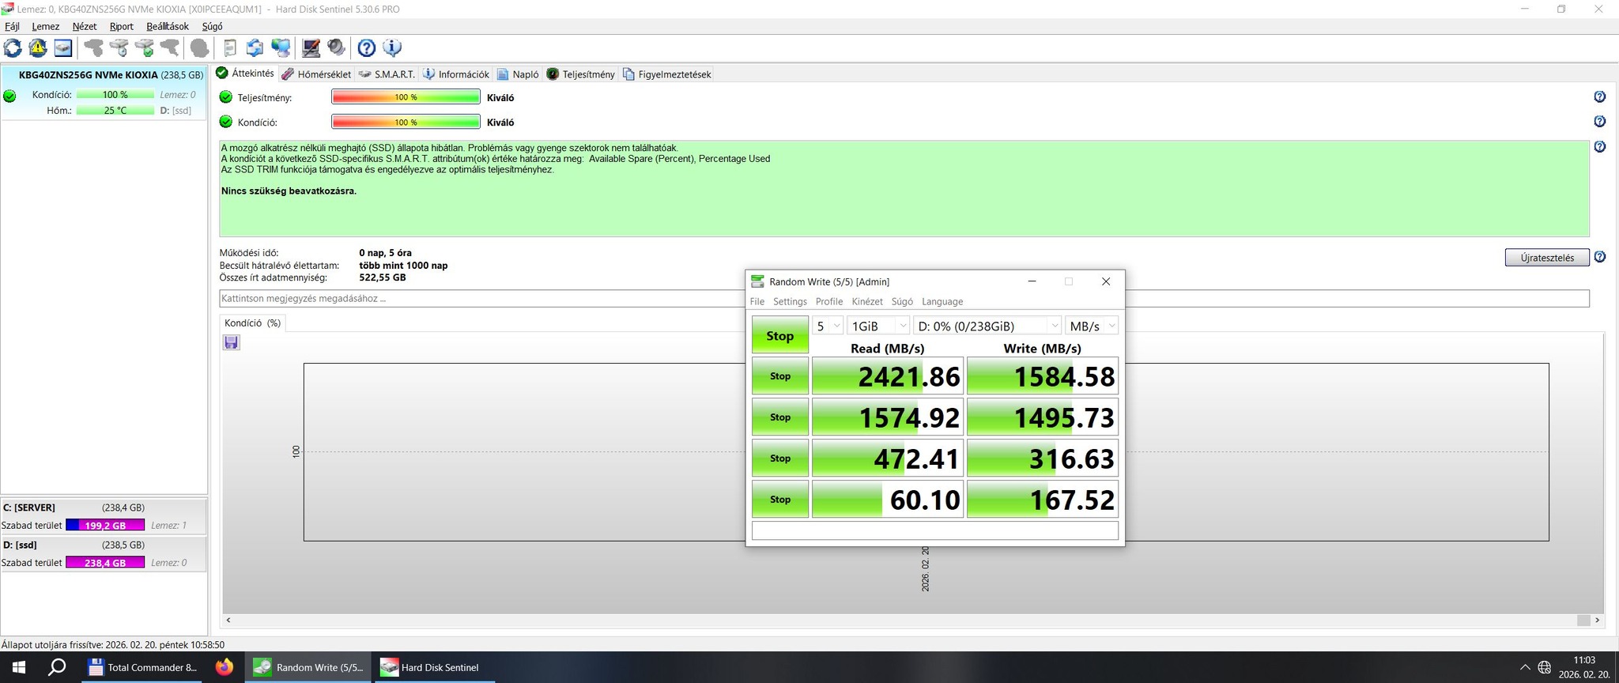The width and height of the screenshot is (1619, 683).
Task: Switch to Total Commander taskbar button
Action: (144, 667)
